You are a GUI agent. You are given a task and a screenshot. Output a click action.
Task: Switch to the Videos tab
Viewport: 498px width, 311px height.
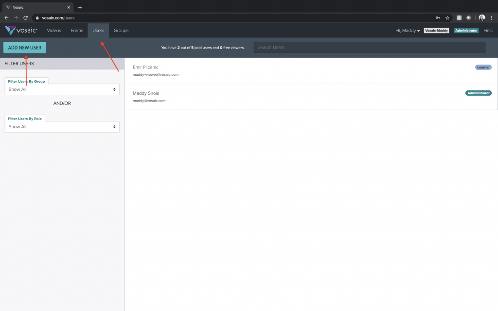click(x=54, y=31)
